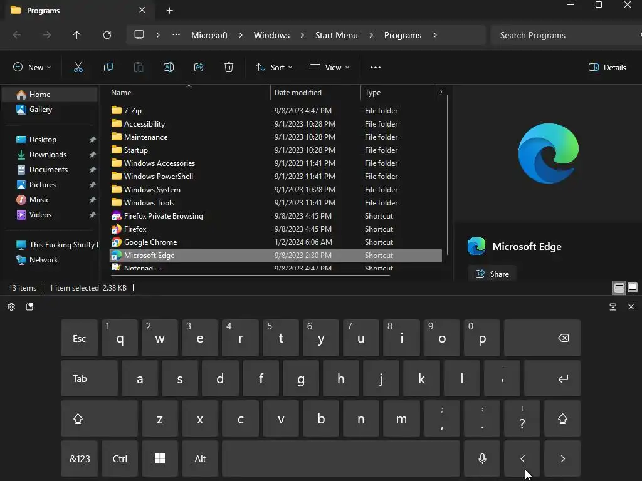Click the Search Programs field
The image size is (642, 481).
565,35
